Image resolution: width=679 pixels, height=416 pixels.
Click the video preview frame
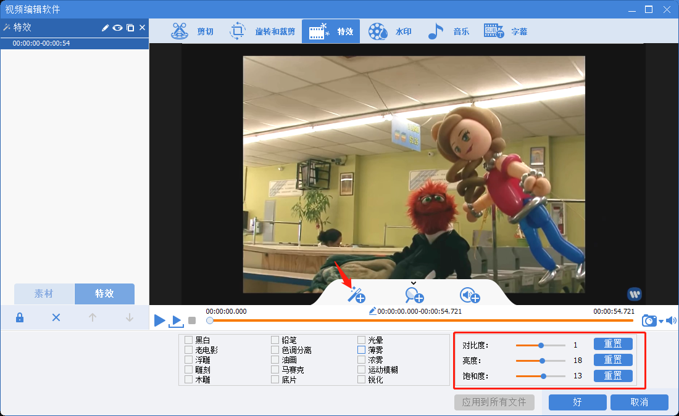coord(414,174)
